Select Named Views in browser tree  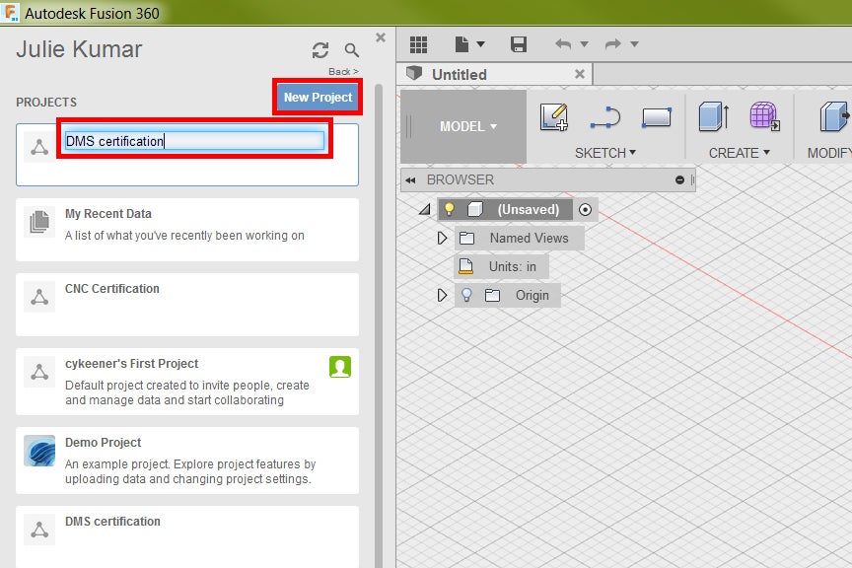pos(529,238)
